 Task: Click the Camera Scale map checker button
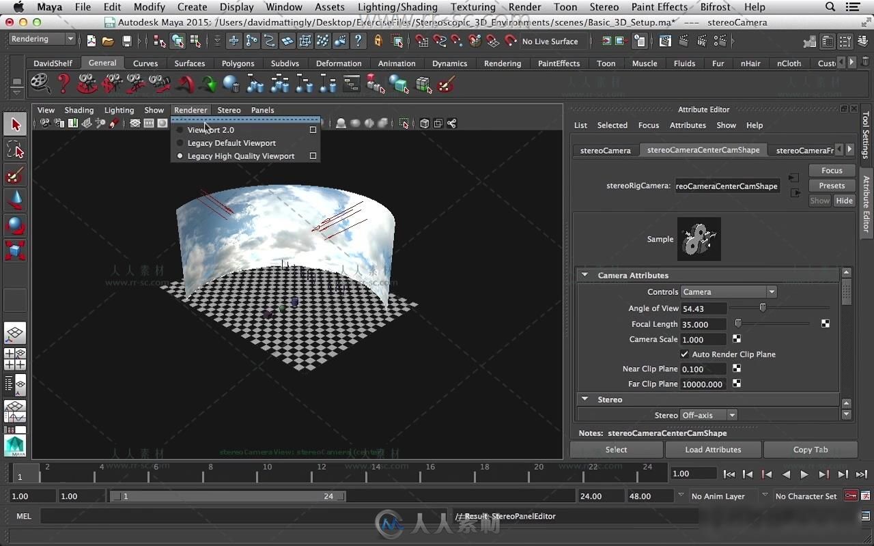click(x=737, y=339)
